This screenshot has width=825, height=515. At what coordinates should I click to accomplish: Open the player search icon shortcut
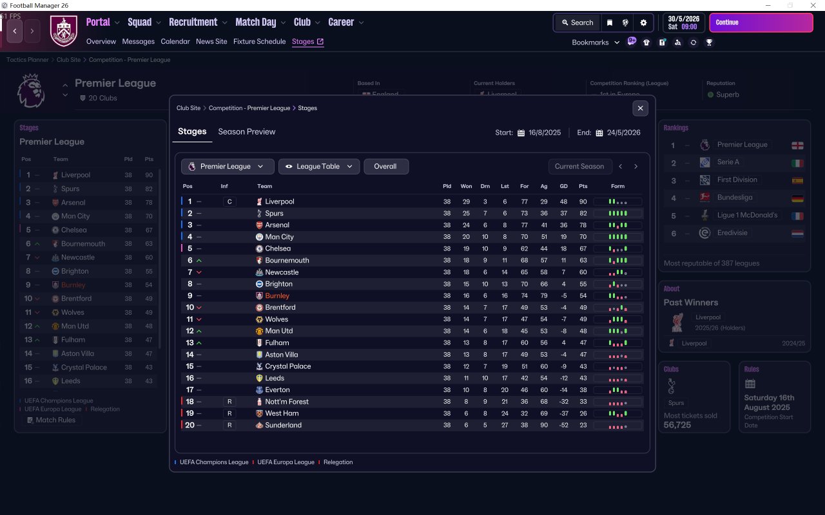[x=677, y=42]
